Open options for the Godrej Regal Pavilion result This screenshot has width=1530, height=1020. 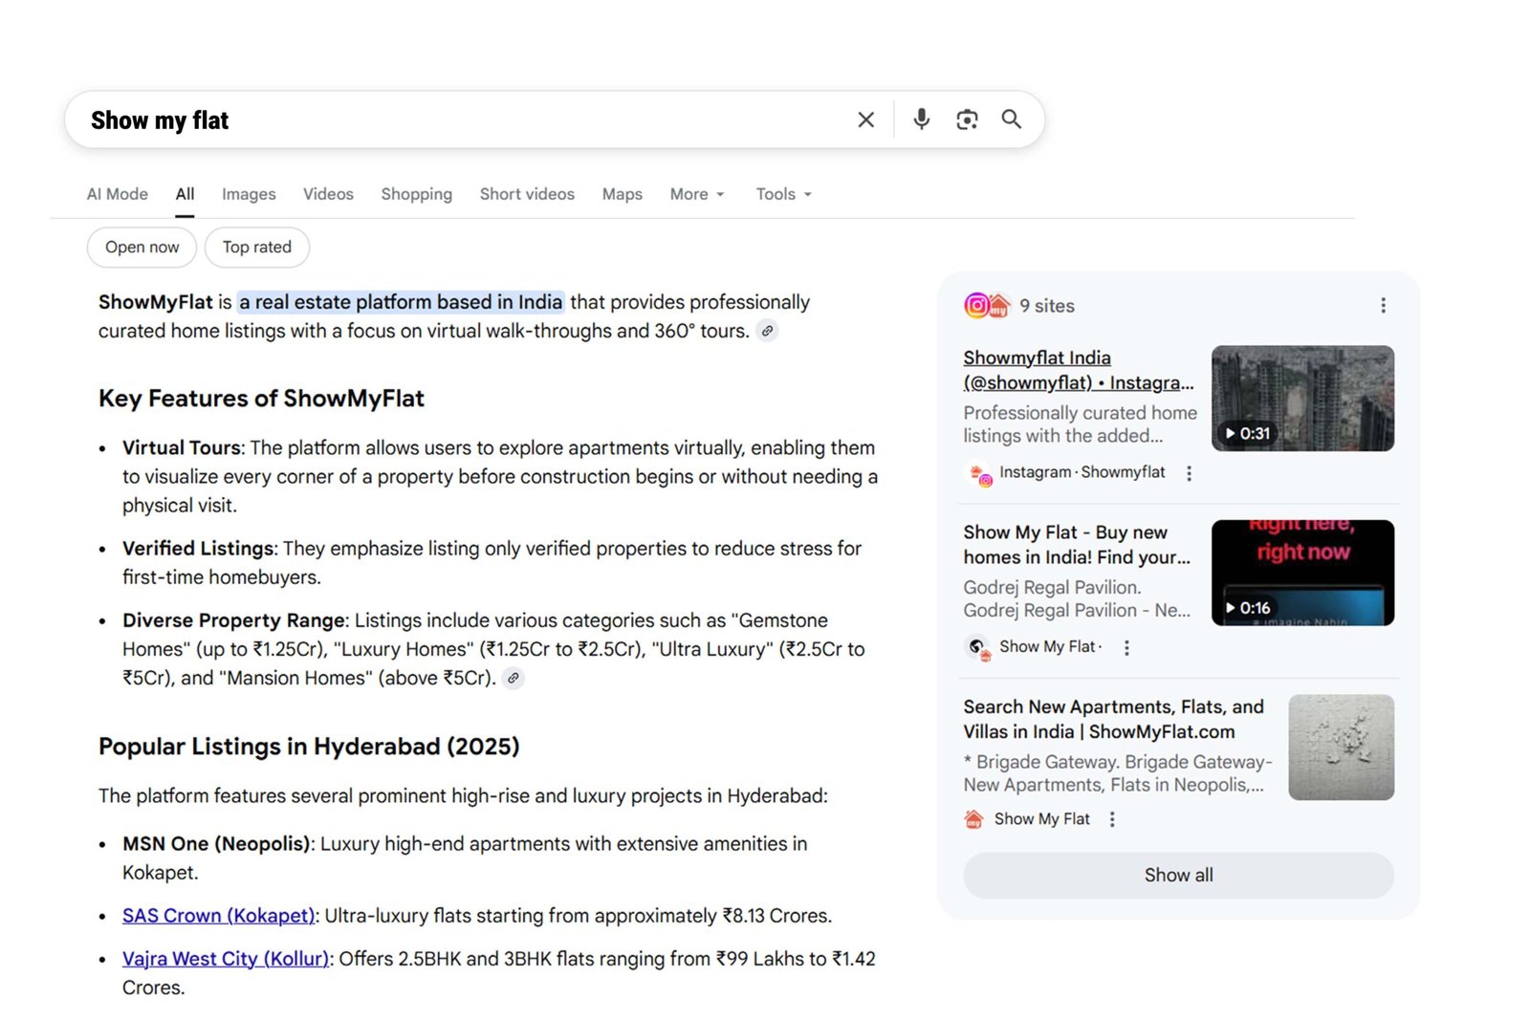point(1126,647)
